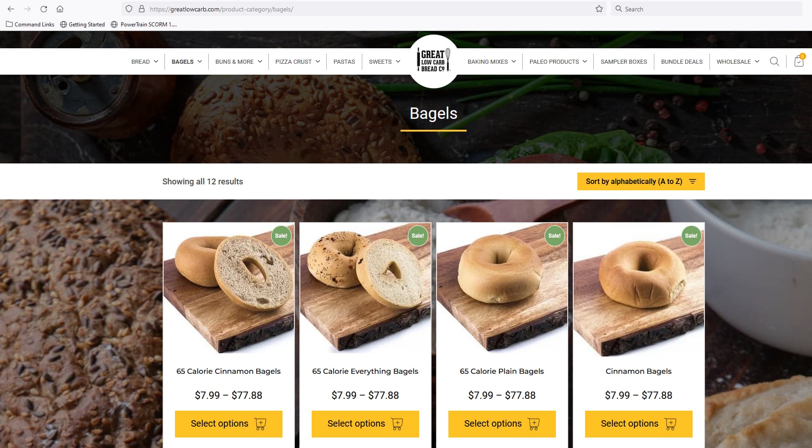The width and height of the screenshot is (812, 448).
Task: Open the Sort by alphabetically dropdown
Action: pos(641,181)
